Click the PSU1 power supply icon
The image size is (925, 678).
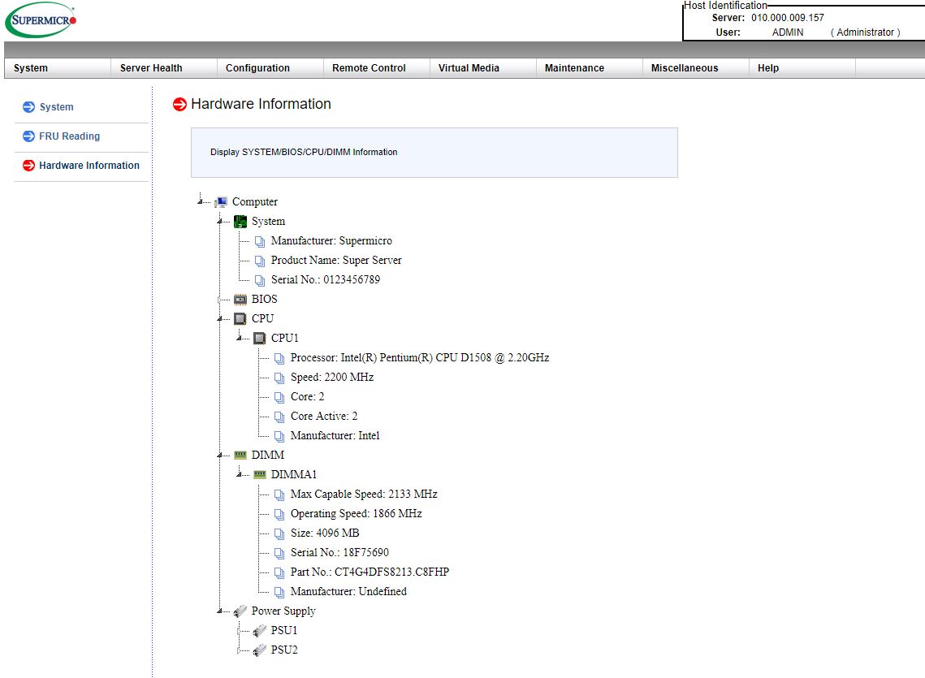pos(260,631)
